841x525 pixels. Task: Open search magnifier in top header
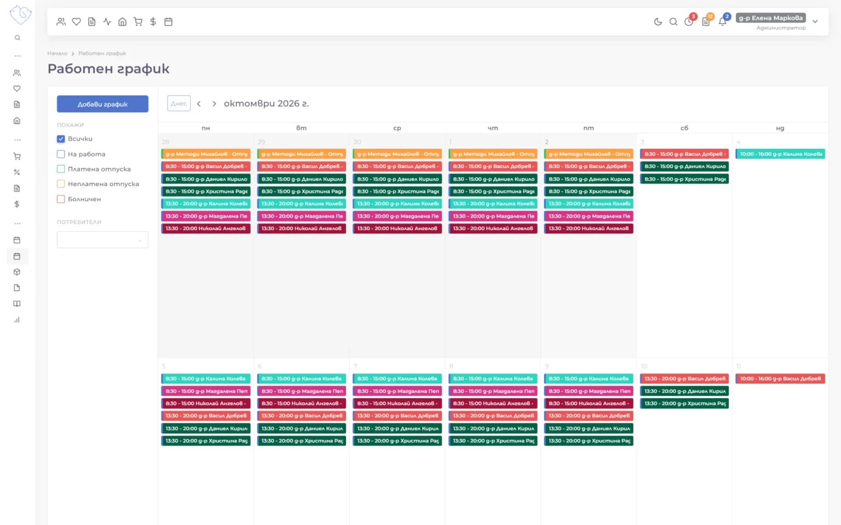coord(673,22)
